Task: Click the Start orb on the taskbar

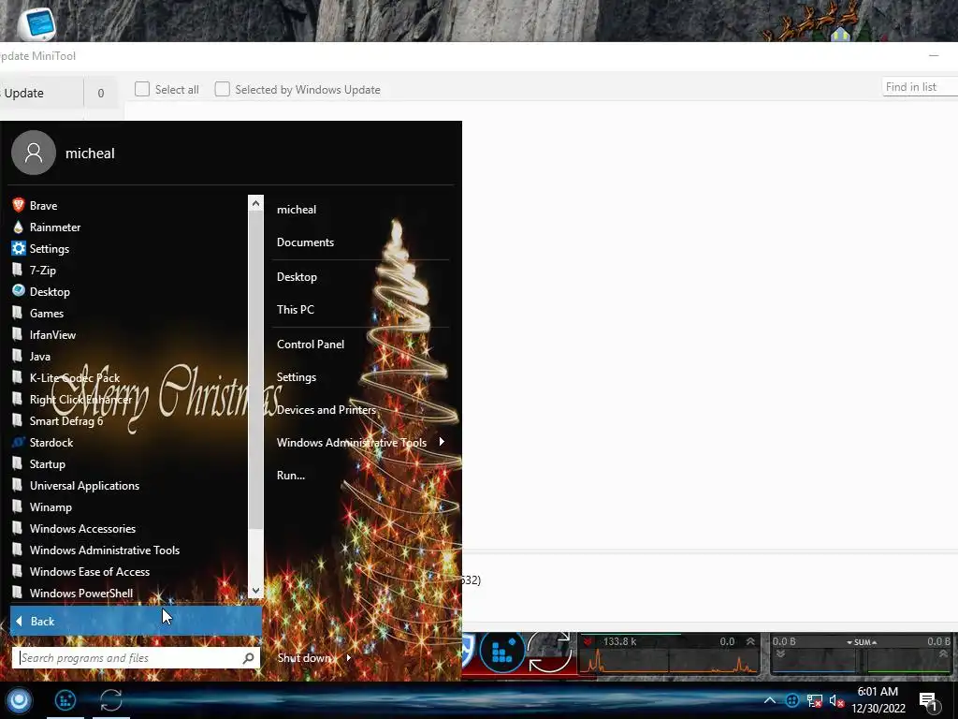Action: click(19, 700)
